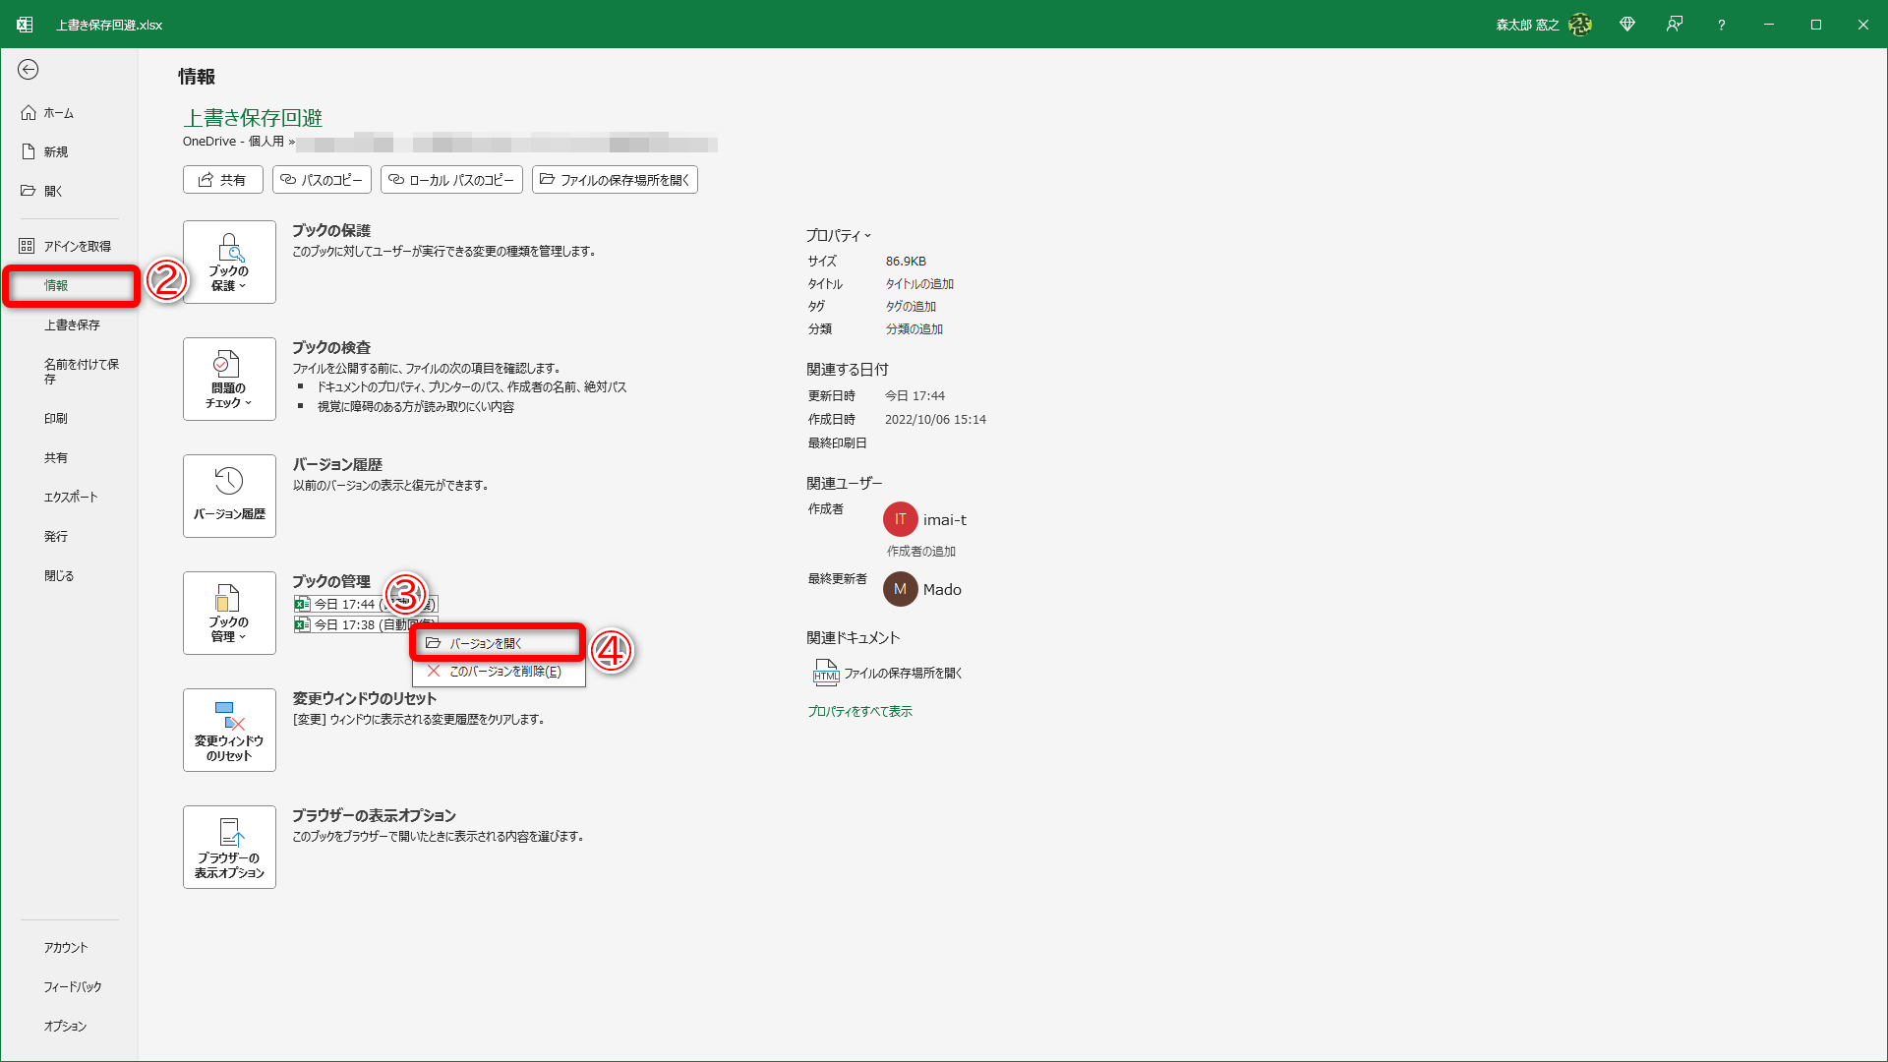The height and width of the screenshot is (1062, 1888).
Task: Click the 共有 button
Action: coord(222,179)
